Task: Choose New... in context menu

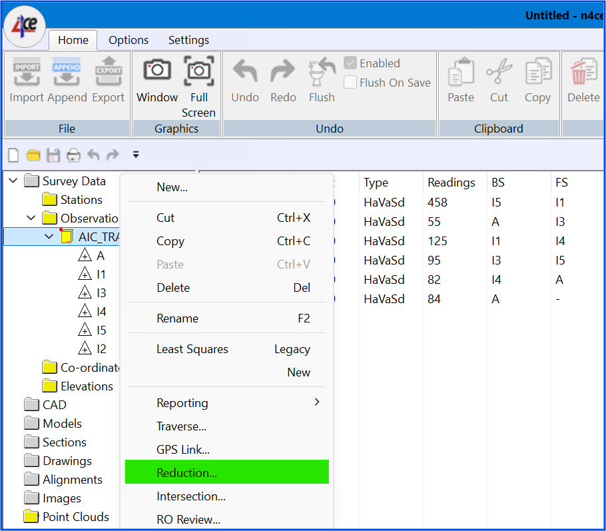Action: [x=227, y=187]
